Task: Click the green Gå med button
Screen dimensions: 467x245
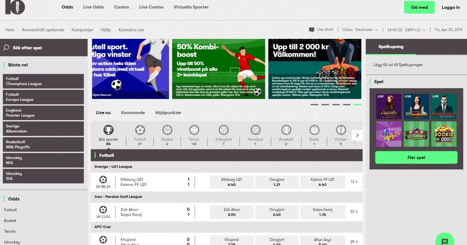Action: click(x=419, y=7)
